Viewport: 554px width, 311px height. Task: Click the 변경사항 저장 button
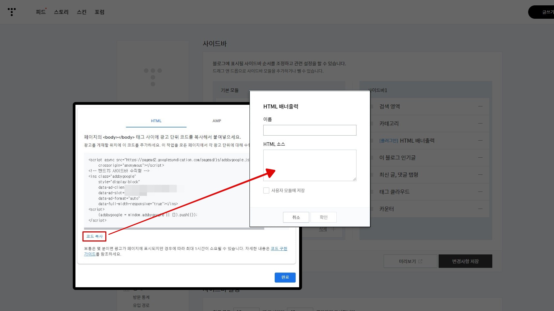[465, 261]
